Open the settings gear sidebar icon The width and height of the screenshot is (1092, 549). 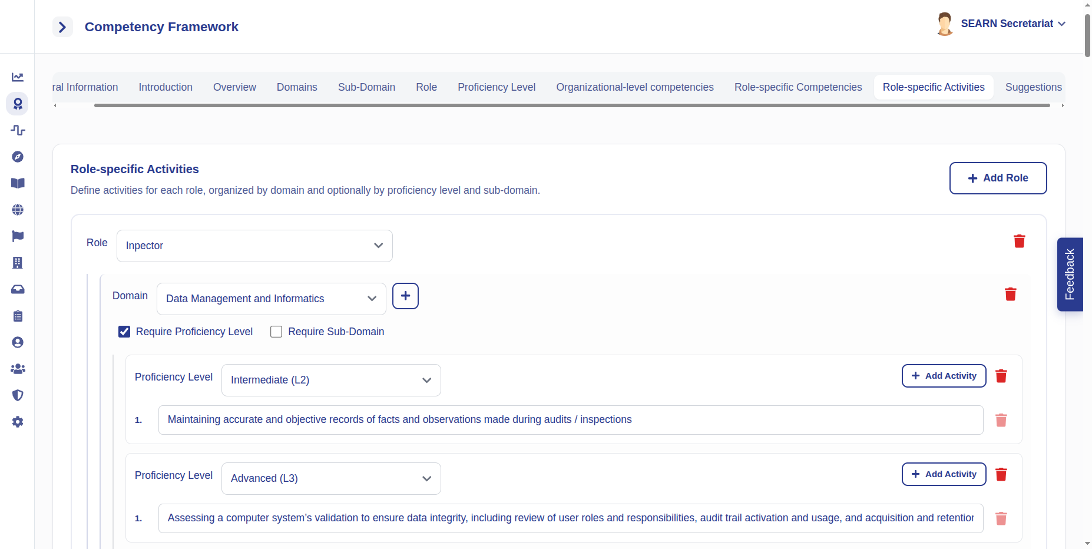pos(18,422)
